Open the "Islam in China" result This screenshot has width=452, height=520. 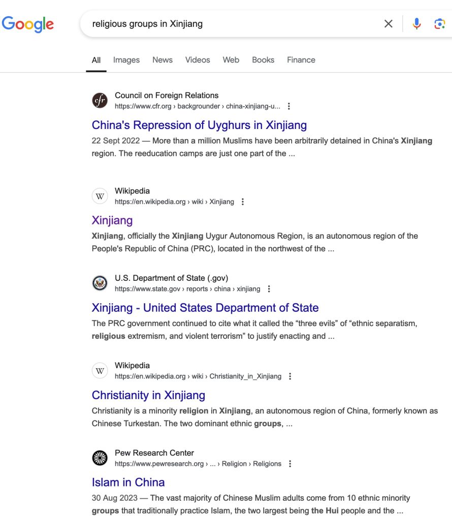[x=128, y=482]
